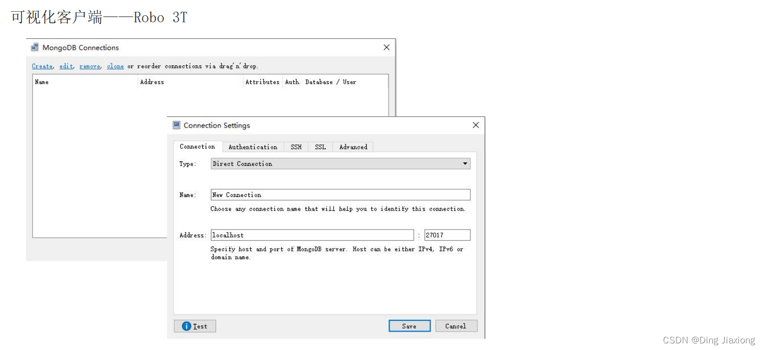Image resolution: width=763 pixels, height=350 pixels.
Task: Click the Connection Settings window title icon
Action: [177, 125]
